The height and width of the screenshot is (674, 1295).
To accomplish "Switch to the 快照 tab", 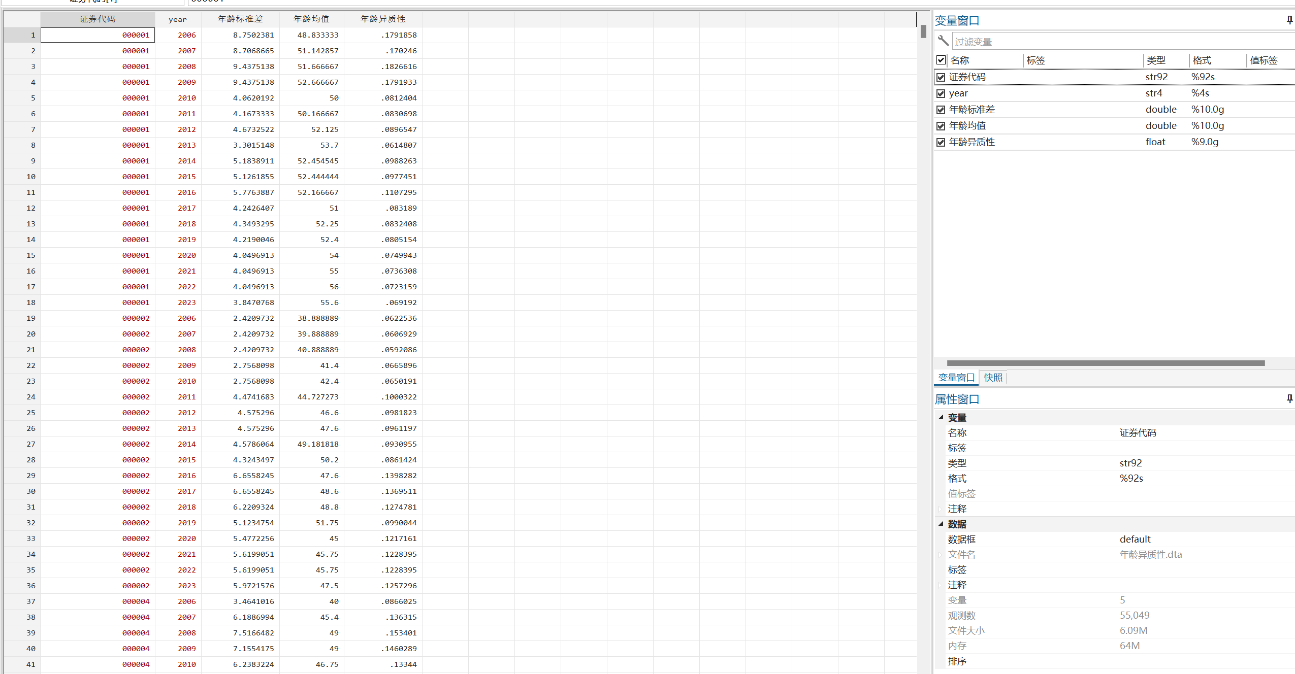I will click(x=993, y=378).
